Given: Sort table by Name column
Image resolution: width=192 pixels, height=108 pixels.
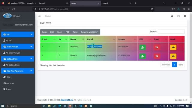Looking at the screenshot, I should 77,39.
